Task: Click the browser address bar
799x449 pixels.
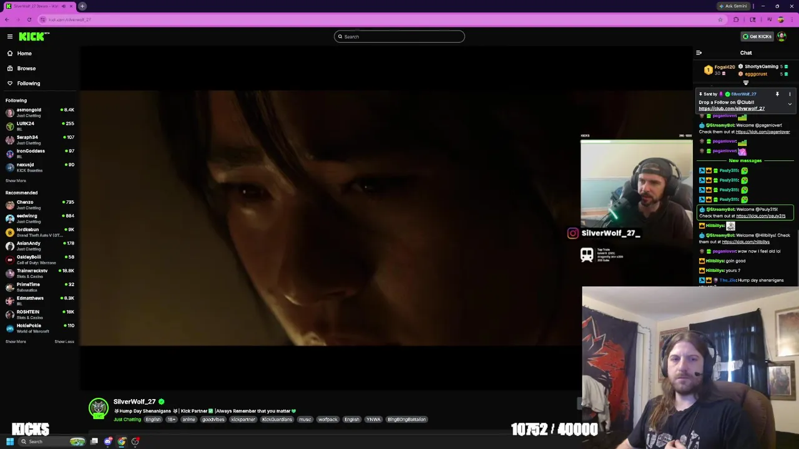Action: tap(381, 20)
